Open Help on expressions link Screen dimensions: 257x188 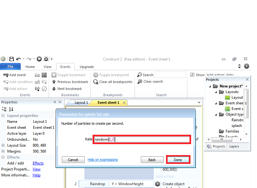pos(103,159)
